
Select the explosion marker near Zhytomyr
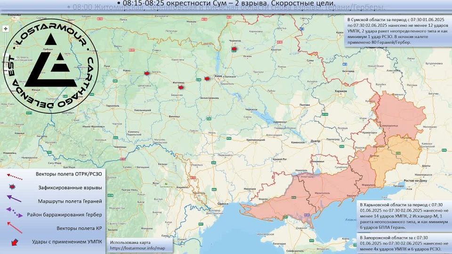pyautogui.click(x=180, y=87)
